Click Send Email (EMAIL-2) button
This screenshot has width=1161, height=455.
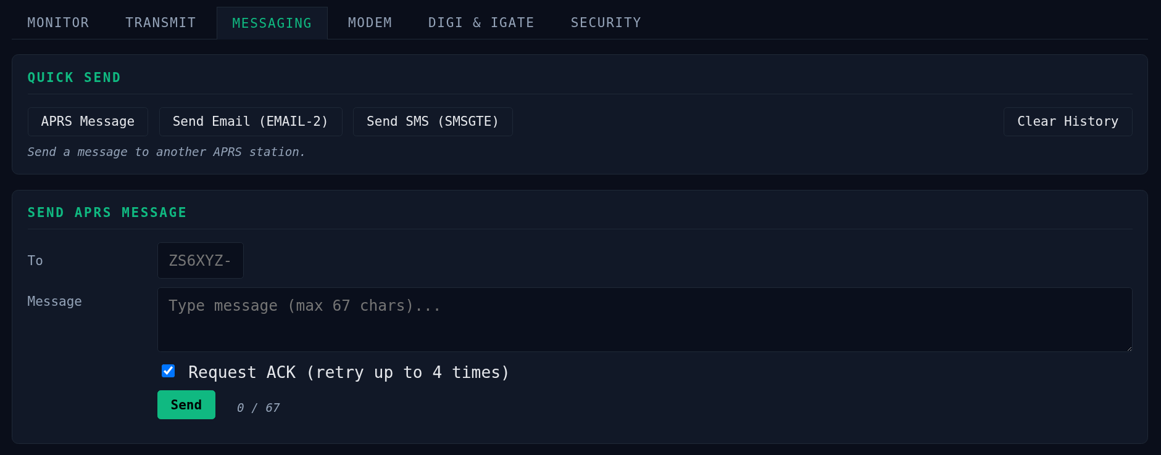[x=251, y=121]
